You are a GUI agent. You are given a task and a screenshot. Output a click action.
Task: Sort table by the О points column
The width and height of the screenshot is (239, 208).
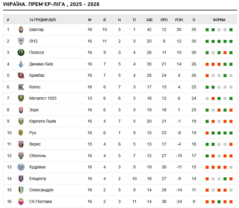(x=194, y=20)
